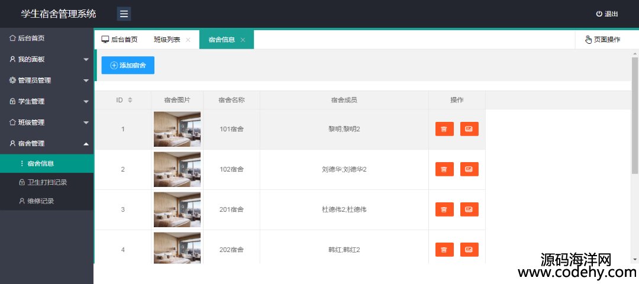Click the 宿舍名称 column header
The image size is (639, 284).
tap(231, 100)
